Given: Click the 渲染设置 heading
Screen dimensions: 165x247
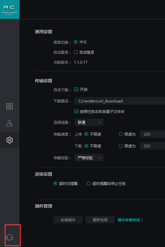Looking at the screenshot, I should 44,174.
